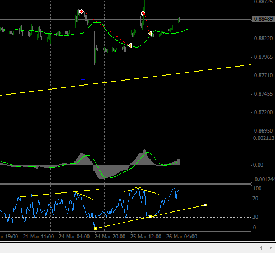
Task: Click the price scale value 0.87200
Action: [x=263, y=112]
